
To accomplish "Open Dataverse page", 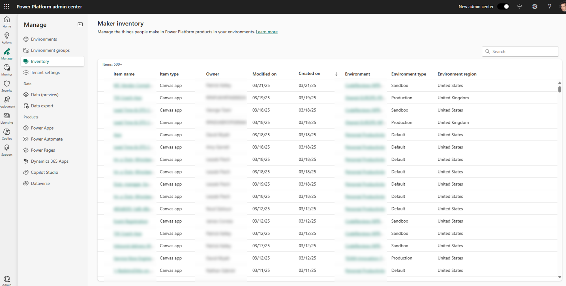I will (52, 183).
